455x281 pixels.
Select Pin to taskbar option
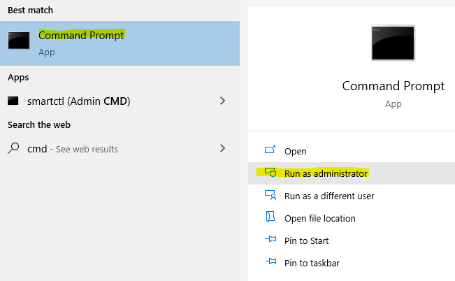click(312, 263)
